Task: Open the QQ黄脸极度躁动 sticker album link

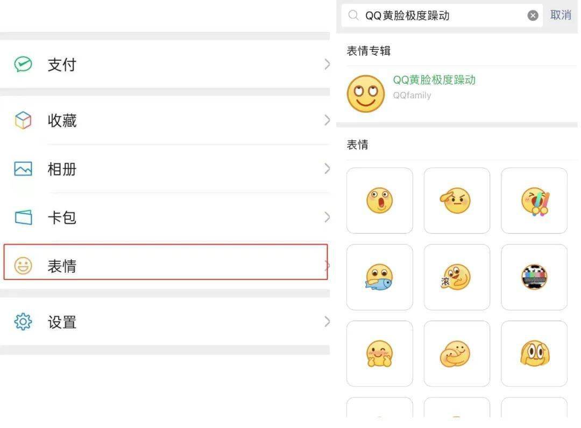Action: pos(434,80)
